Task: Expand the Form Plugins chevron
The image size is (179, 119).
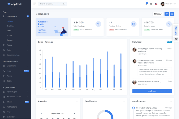Action: (27, 92)
